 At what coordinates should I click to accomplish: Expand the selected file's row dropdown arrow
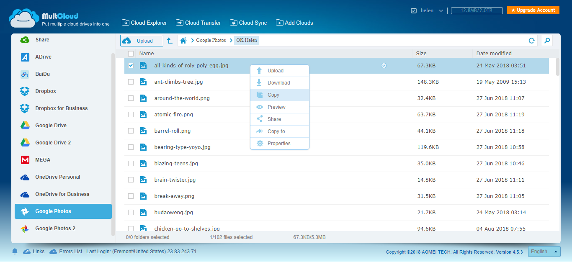pos(384,65)
